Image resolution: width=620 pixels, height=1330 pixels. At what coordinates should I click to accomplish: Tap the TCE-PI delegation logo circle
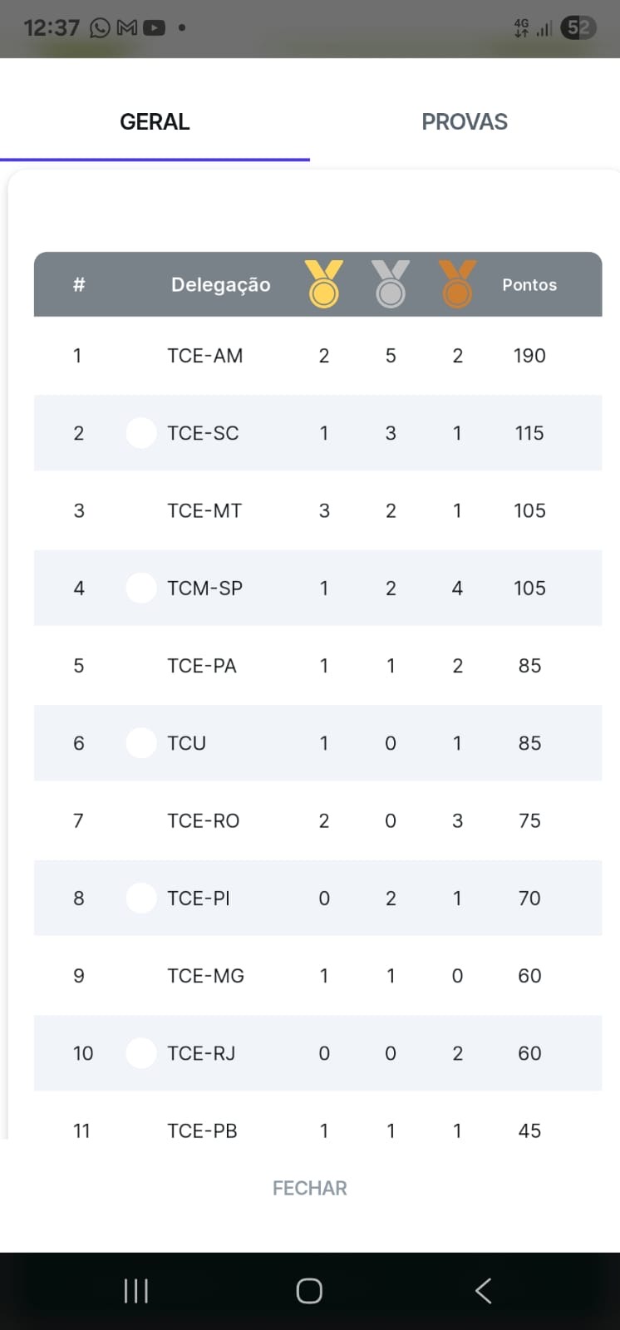tap(141, 898)
